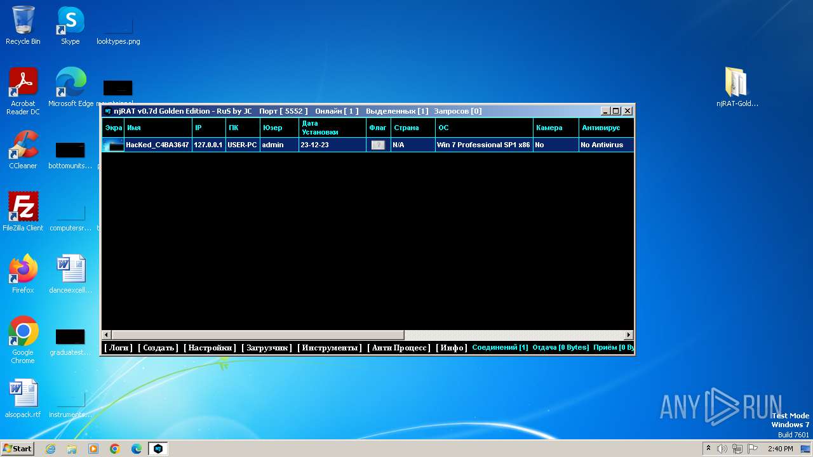Click the admin user cell

coord(279,145)
